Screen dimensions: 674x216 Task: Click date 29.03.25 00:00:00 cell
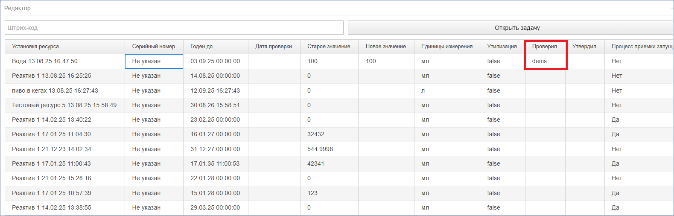[216, 207]
